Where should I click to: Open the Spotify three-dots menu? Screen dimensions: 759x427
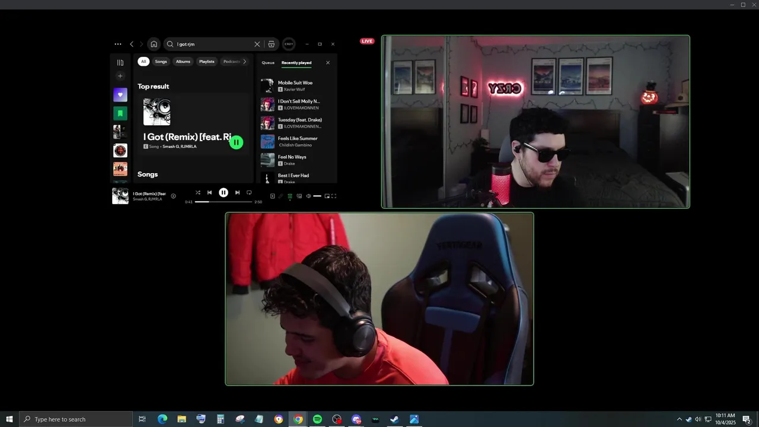(118, 44)
